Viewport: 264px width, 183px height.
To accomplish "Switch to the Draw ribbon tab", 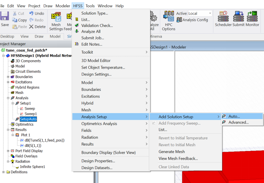I will pyautogui.click(x=39, y=37).
